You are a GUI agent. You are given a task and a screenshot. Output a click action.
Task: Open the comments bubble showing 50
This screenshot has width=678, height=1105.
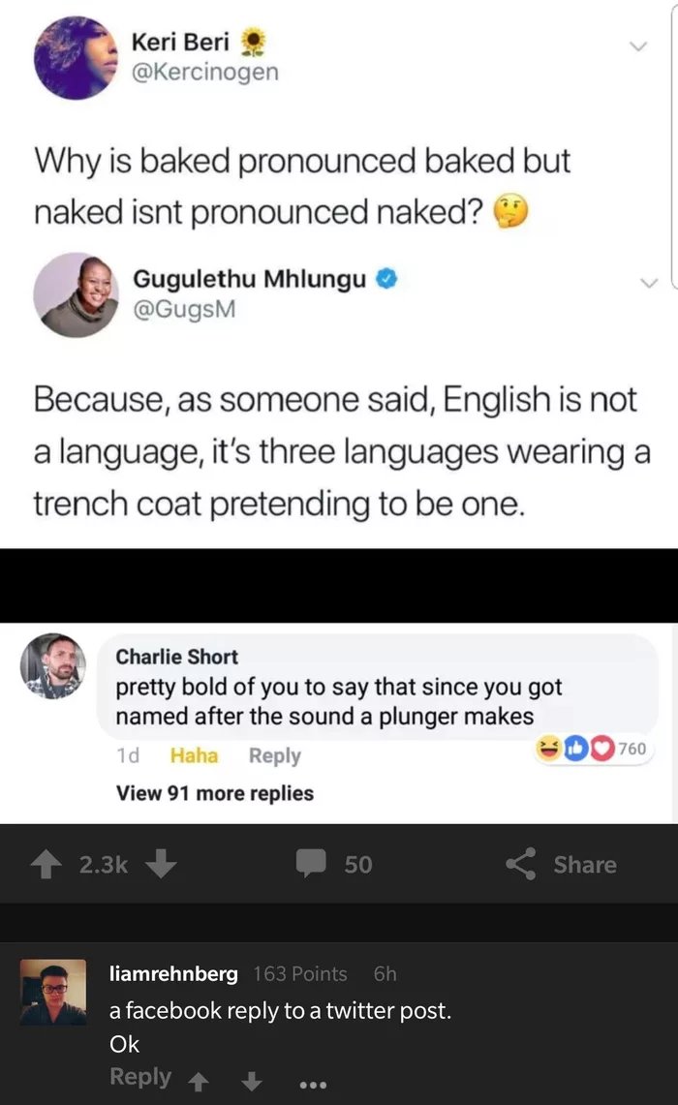pos(311,863)
